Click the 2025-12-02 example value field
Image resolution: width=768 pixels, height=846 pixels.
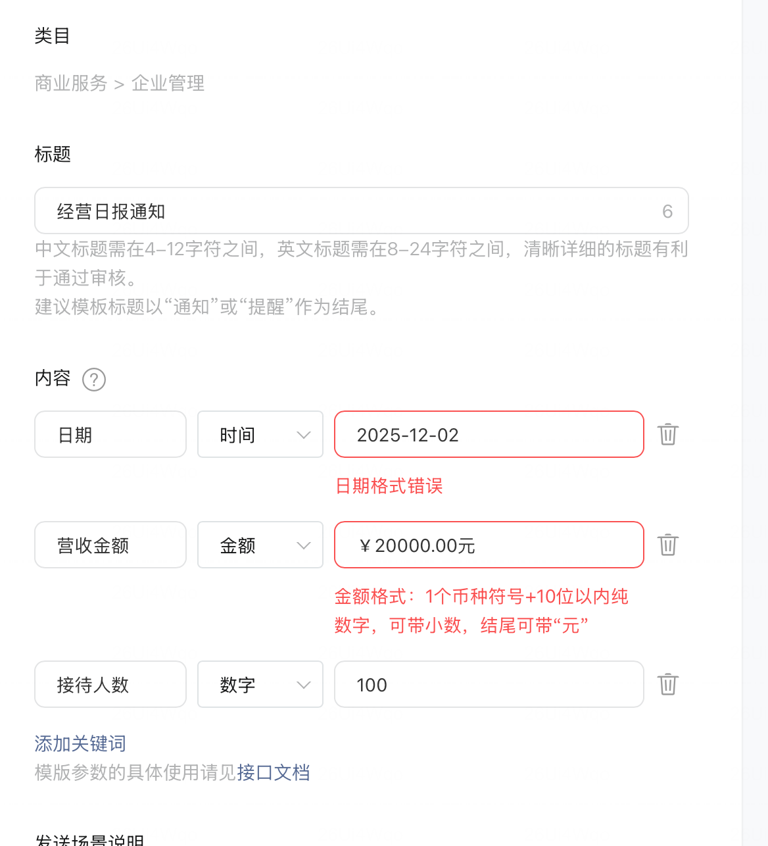coord(489,434)
